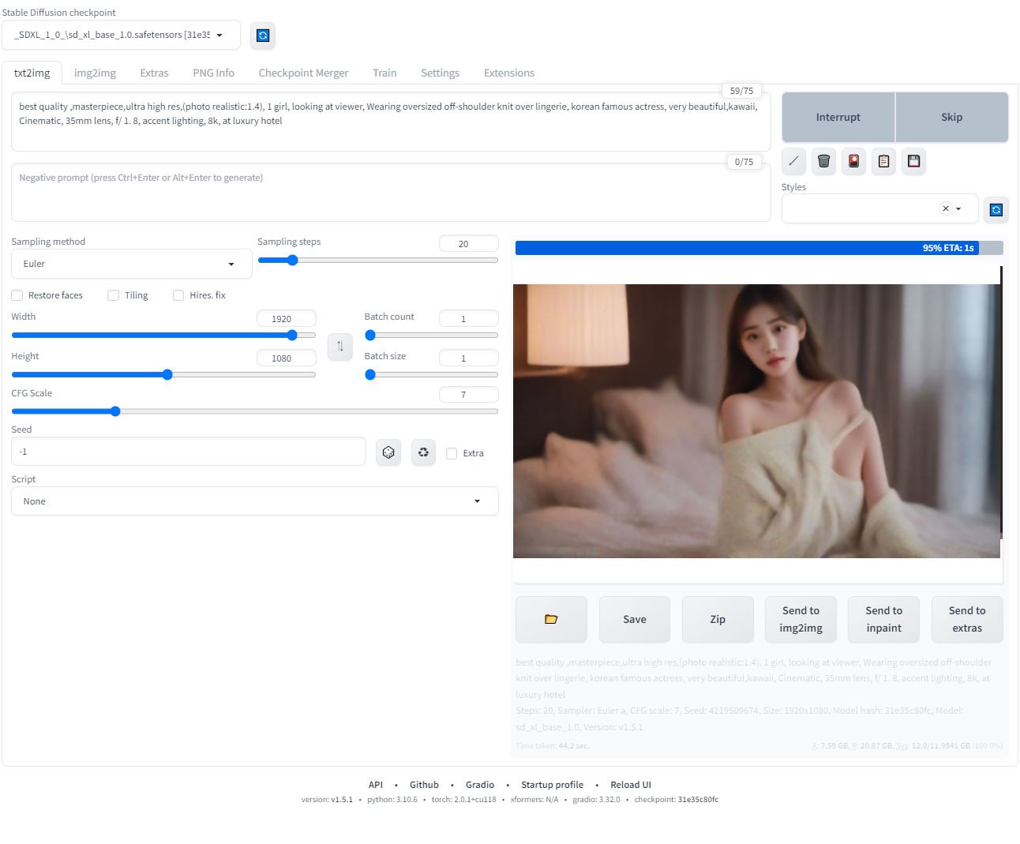Image resolution: width=1020 pixels, height=844 pixels.
Task: Reuse last seed with recycle icon
Action: click(423, 452)
